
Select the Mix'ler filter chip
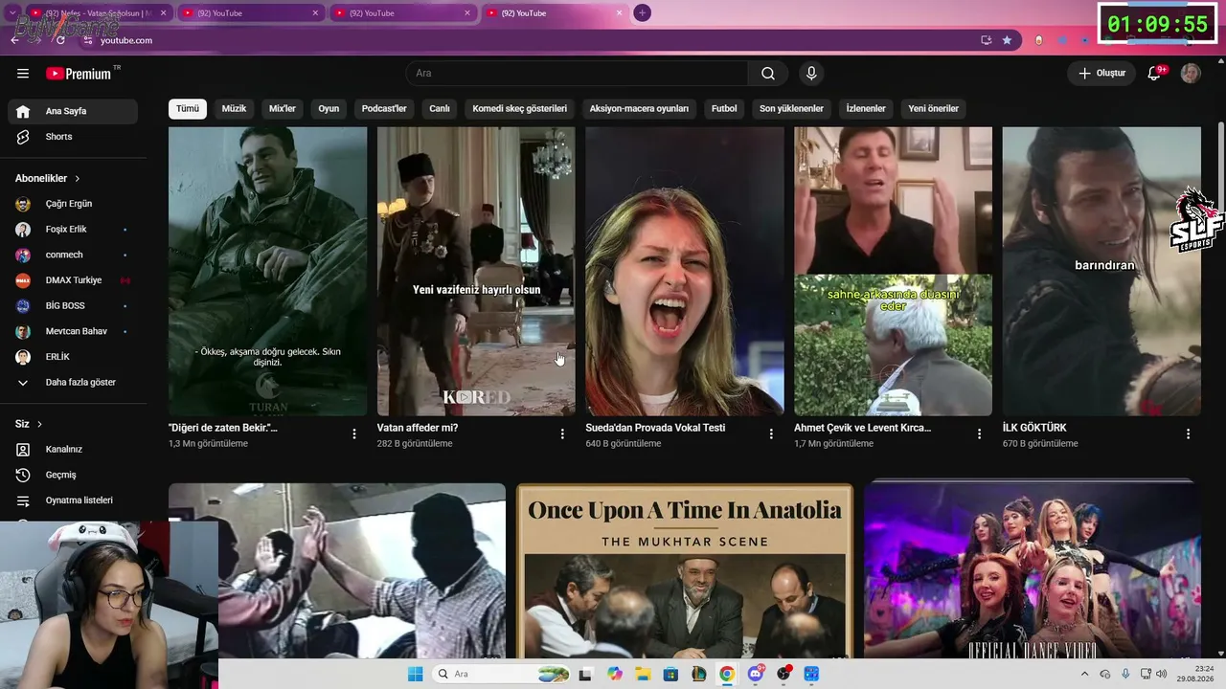[x=283, y=108]
